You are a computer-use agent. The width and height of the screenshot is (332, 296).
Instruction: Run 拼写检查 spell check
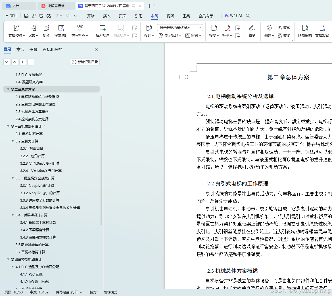click(80, 31)
